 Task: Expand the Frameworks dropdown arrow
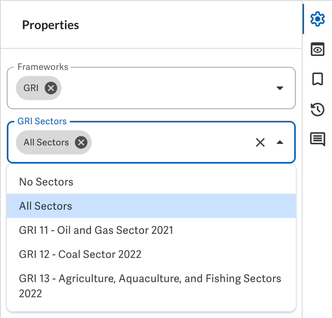pos(280,88)
